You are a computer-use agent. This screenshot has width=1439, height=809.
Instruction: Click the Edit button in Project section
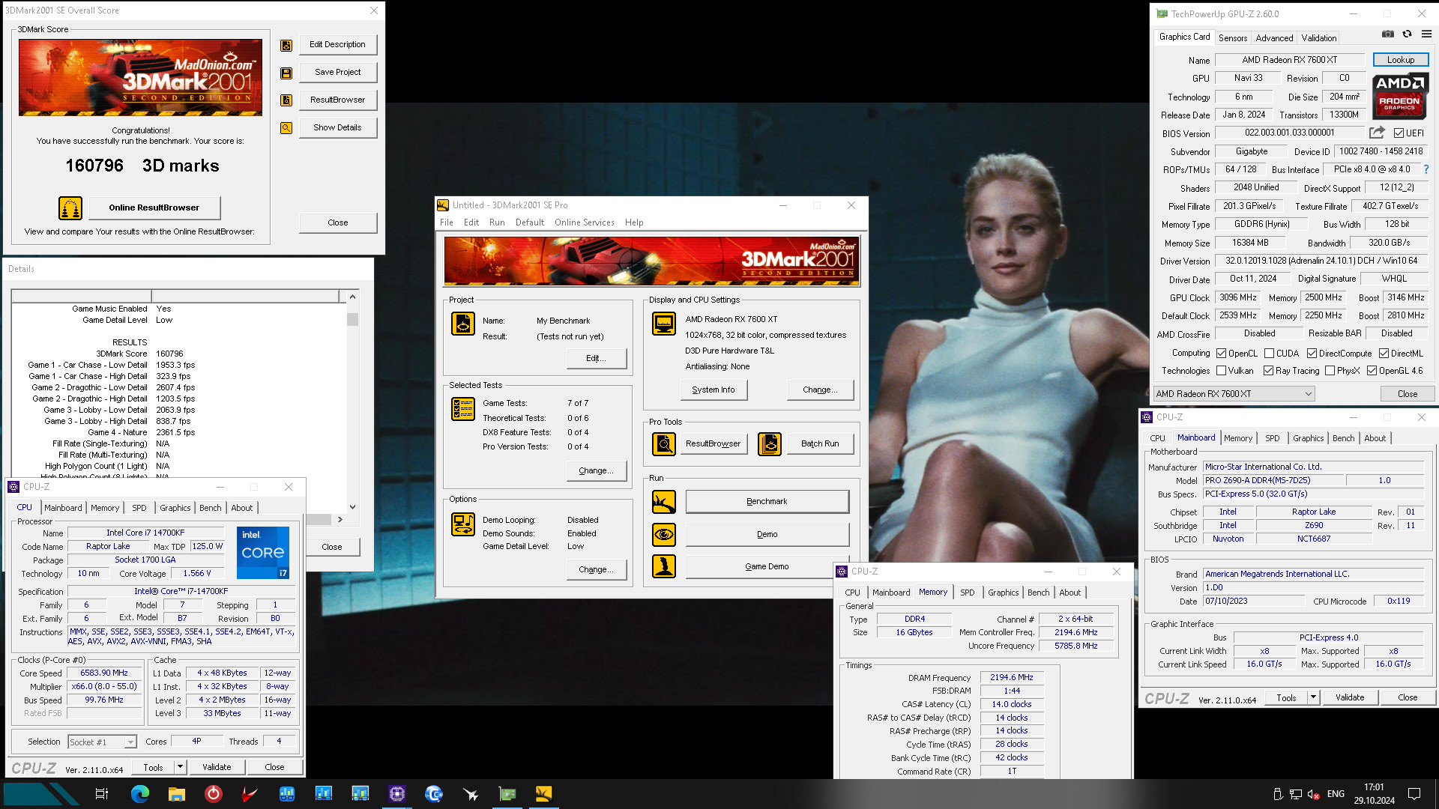(596, 359)
